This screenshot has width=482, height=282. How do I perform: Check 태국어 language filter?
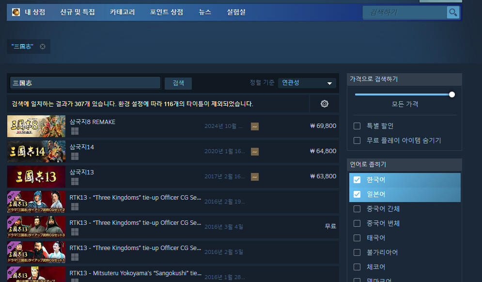pyautogui.click(x=357, y=238)
